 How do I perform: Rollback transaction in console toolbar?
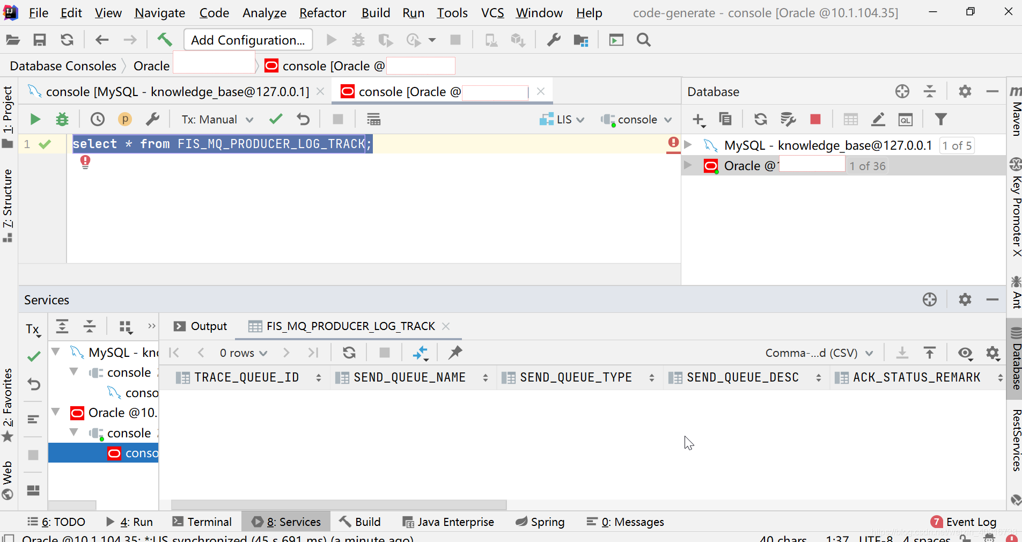click(x=303, y=119)
